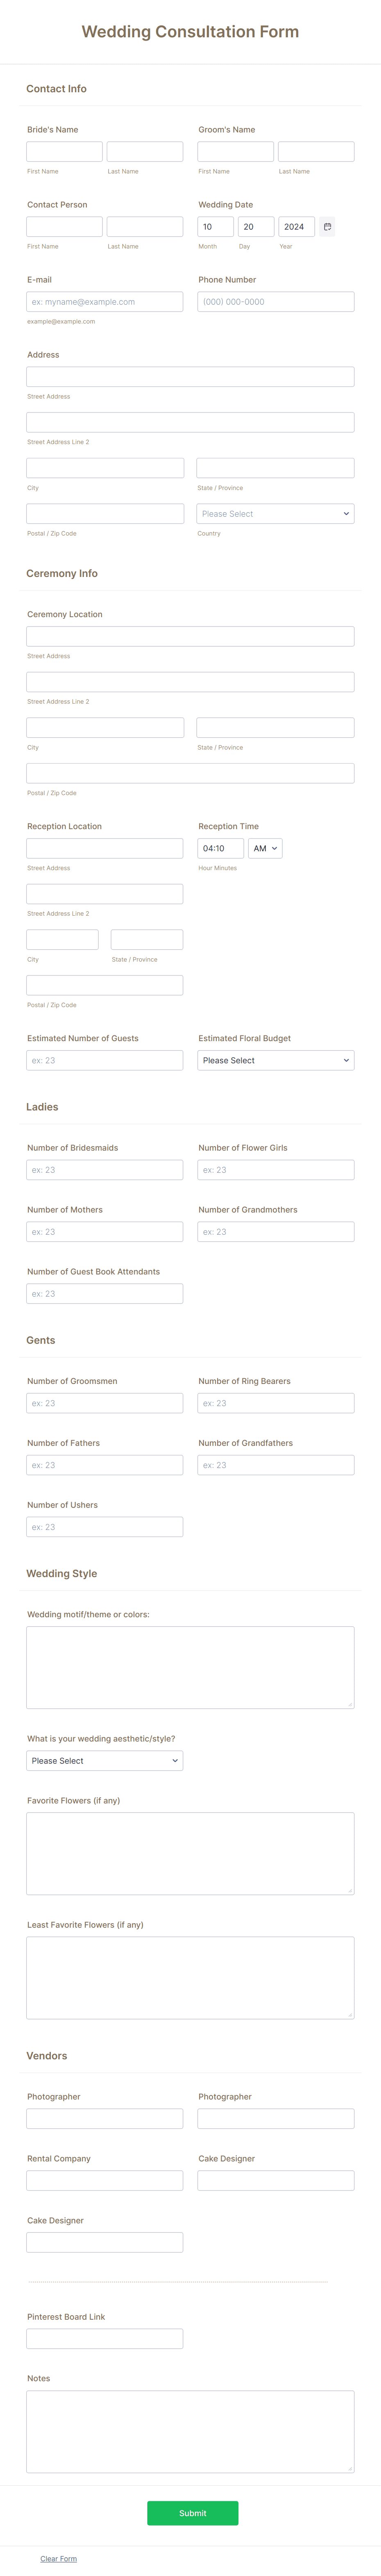Select the E-mail input field
381x2576 pixels.
click(x=104, y=301)
